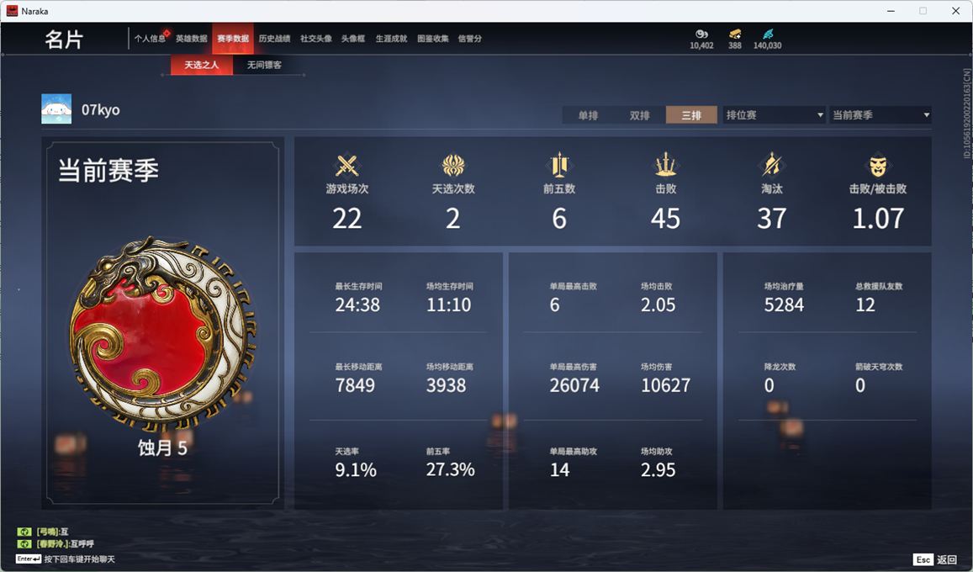Click the gold tickets currency icon

click(735, 34)
